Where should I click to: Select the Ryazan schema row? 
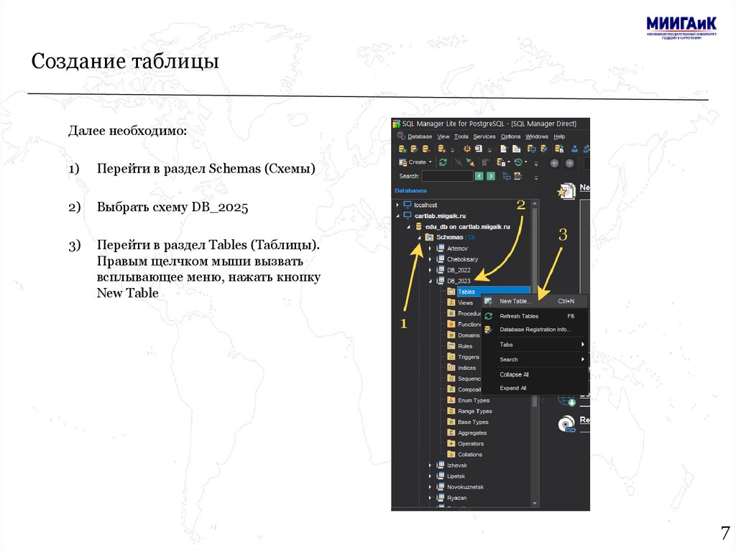point(456,498)
